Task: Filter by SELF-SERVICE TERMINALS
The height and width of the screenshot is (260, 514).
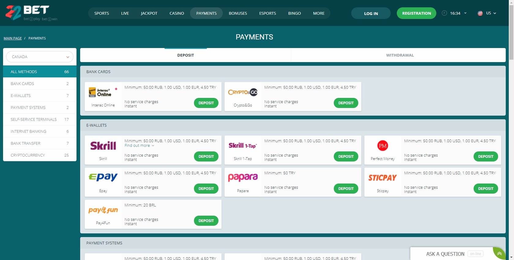Action: pos(40,119)
